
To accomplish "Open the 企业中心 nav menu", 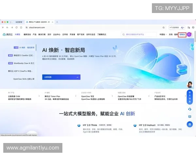I will (x=57, y=34).
